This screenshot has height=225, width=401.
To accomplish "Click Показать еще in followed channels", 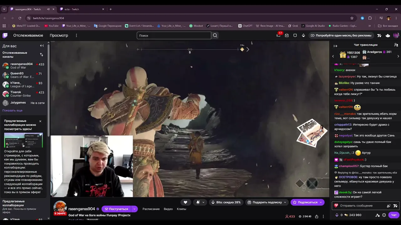I will [x=13, y=110].
